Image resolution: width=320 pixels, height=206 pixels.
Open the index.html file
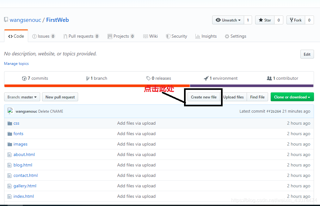24,196
